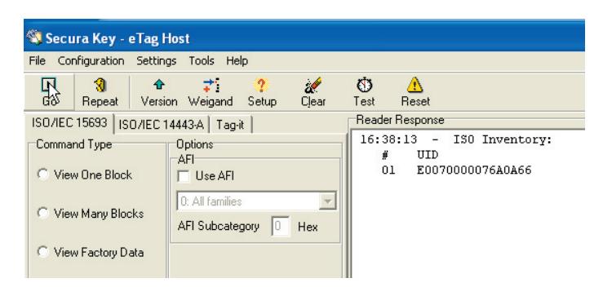Screen dimensions: 603x296
Task: Switch to the ISO/IEC 15693 tab
Action: [69, 123]
